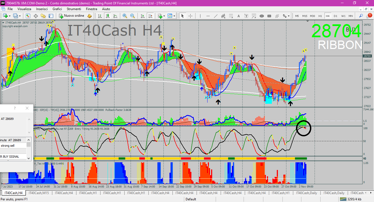
Task: Switch to M15 timeframe
Action: [305, 16]
